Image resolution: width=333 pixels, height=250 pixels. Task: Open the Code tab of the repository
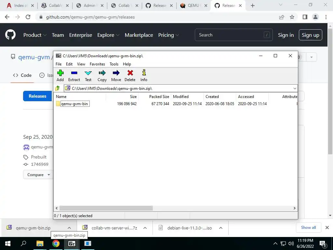coord(22,75)
